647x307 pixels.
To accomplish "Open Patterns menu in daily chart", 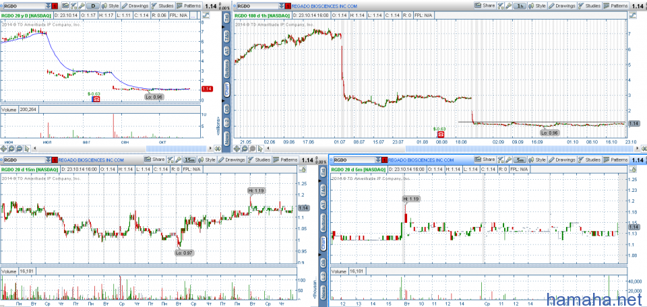I will pyautogui.click(x=189, y=6).
